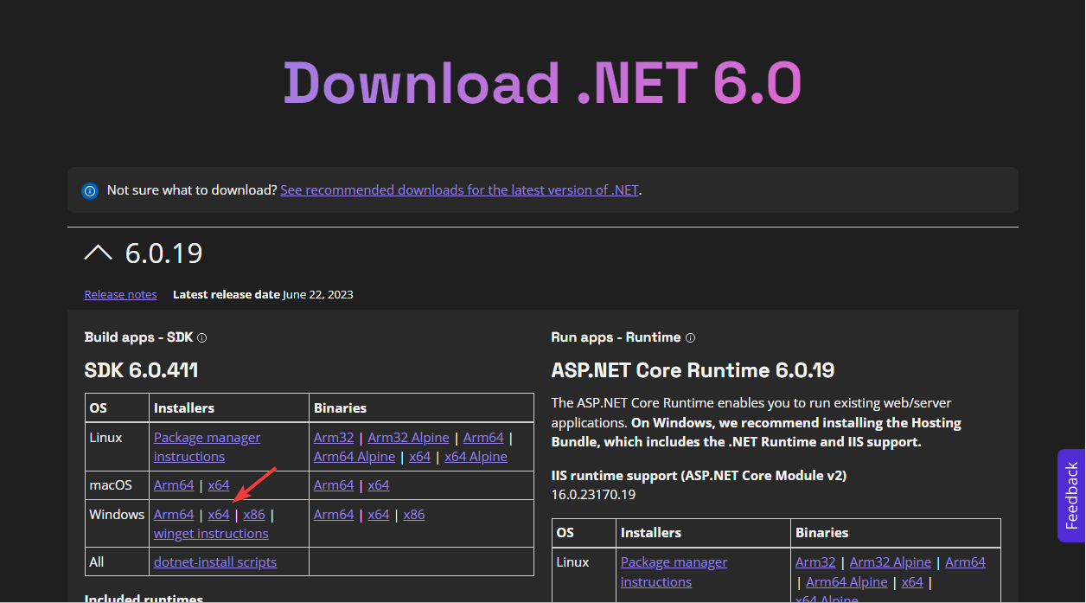Screen dimensions: 1086x603
Task: Download SDK Windows x64 binaries
Action: click(x=379, y=515)
